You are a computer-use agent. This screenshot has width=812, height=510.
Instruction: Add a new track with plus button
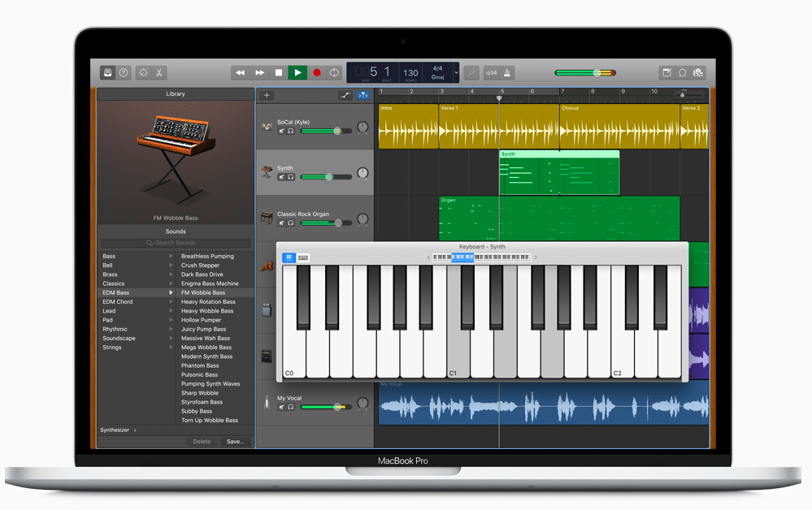point(267,95)
